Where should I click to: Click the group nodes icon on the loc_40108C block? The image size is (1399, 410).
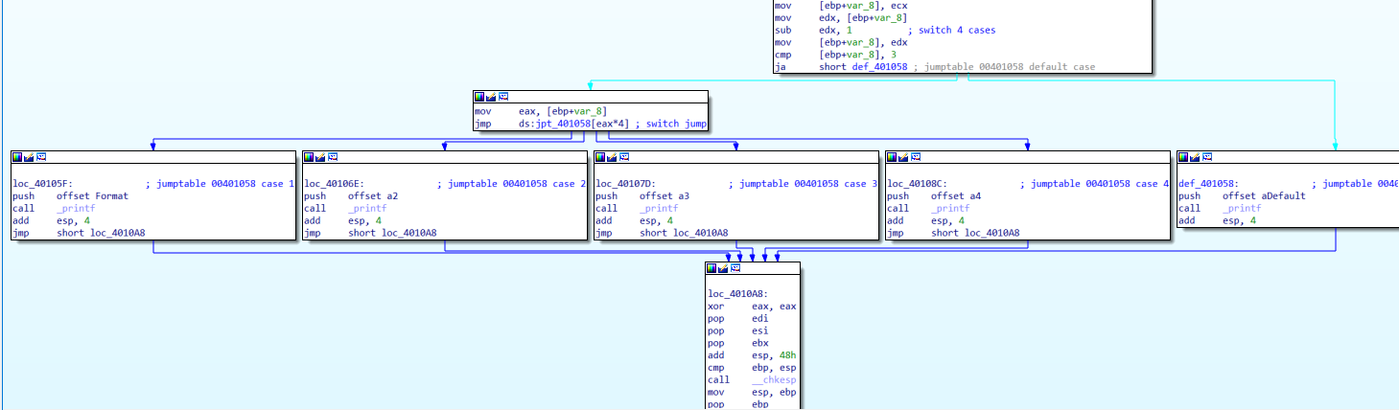(916, 156)
